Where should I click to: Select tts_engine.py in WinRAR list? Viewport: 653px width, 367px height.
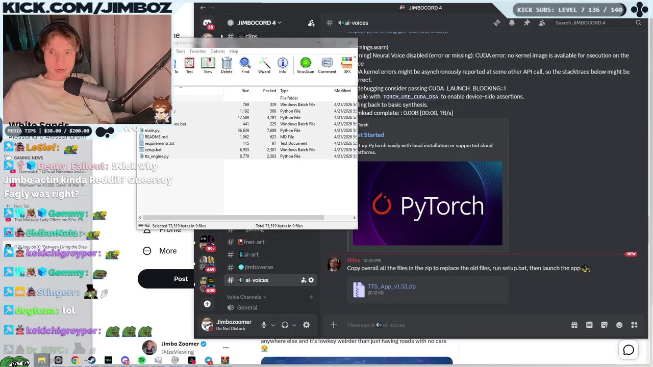[x=157, y=156]
